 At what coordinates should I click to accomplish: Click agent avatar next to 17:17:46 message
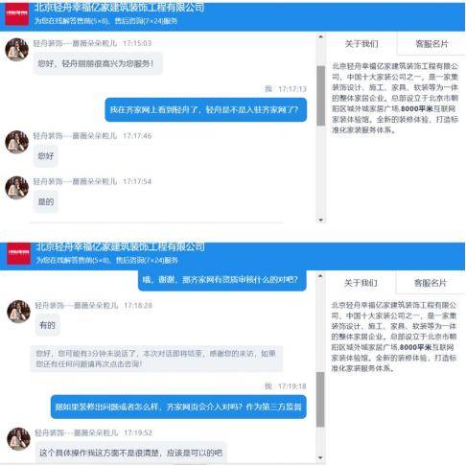coord(17,142)
